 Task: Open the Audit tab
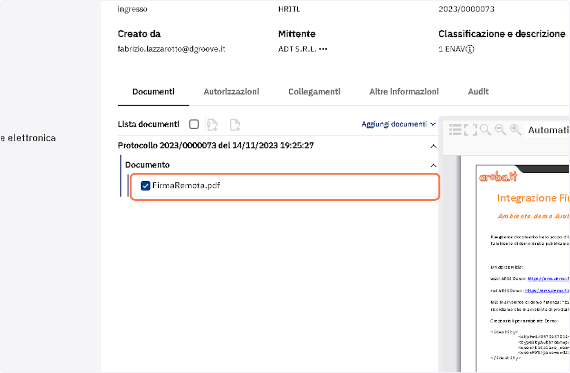tap(478, 92)
